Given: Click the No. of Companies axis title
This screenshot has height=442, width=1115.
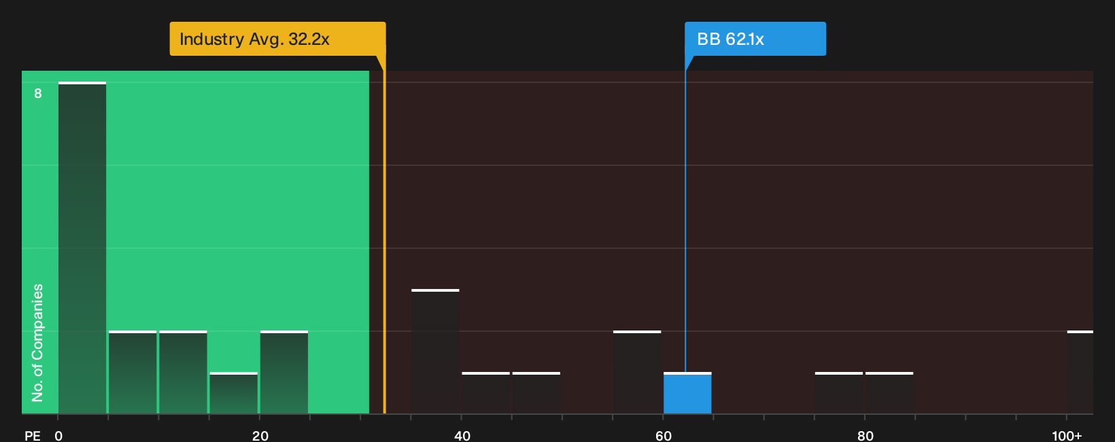Looking at the screenshot, I should [37, 343].
